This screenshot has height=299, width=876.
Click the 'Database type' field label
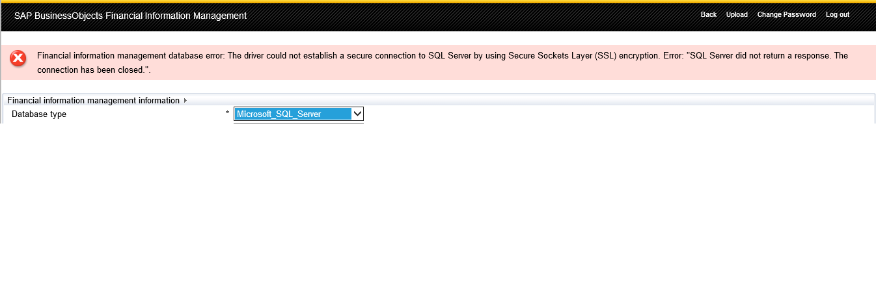[39, 114]
